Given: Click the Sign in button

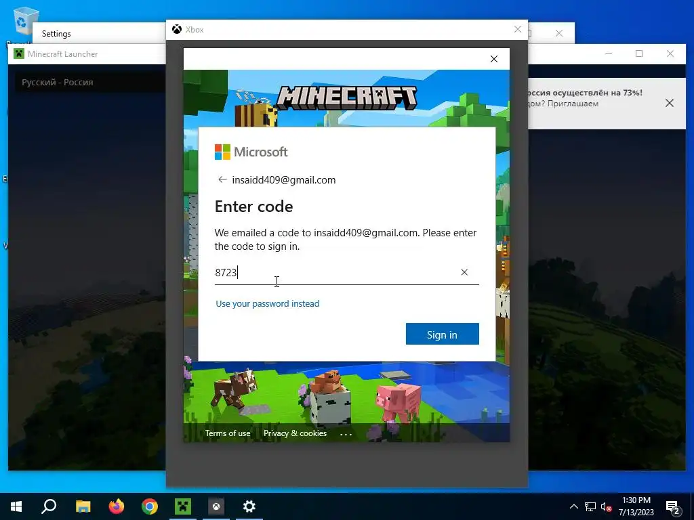Looking at the screenshot, I should tap(442, 334).
